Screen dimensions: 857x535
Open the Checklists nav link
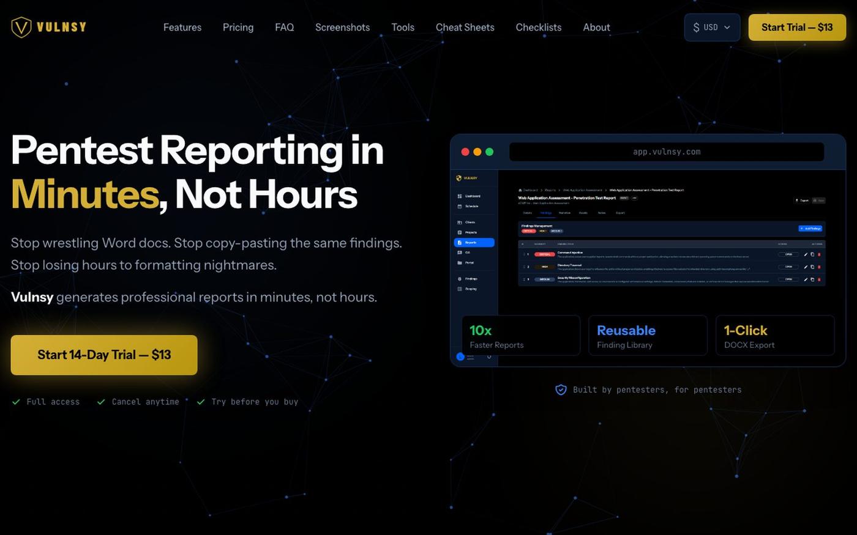tap(539, 28)
